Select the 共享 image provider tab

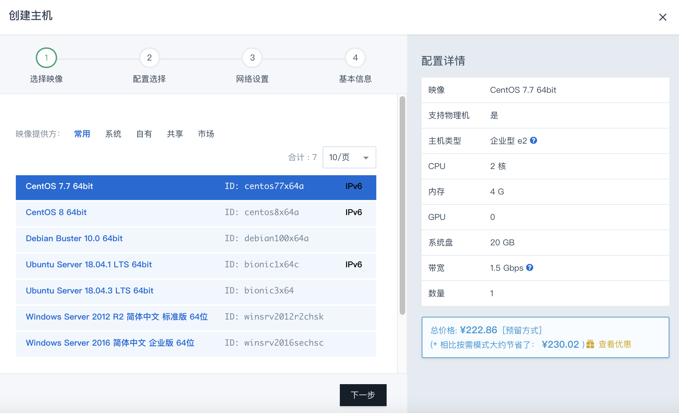point(175,134)
